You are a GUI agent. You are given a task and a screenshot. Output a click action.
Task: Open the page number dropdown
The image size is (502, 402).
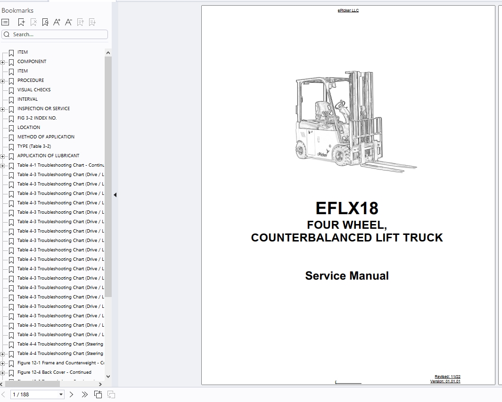tap(61, 394)
